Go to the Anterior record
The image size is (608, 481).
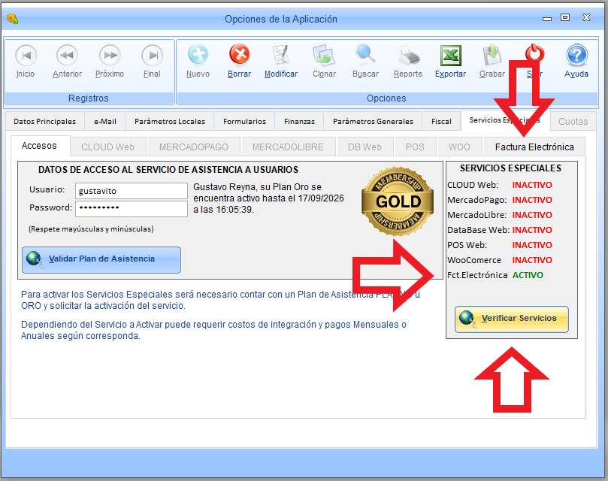coord(67,55)
